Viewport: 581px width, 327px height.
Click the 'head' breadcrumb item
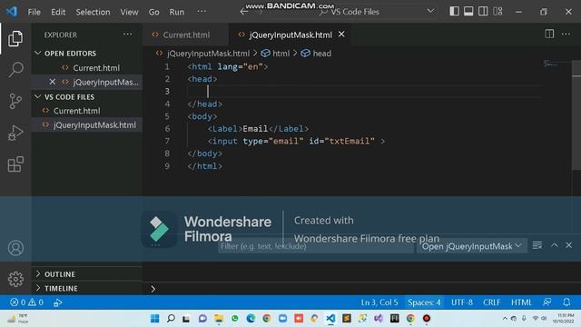click(322, 54)
